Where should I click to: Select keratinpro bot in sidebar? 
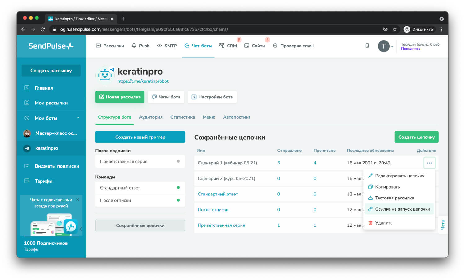(51, 148)
